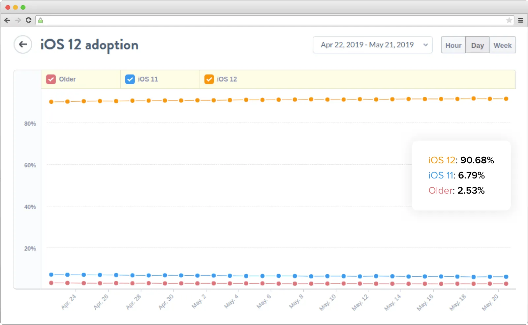The image size is (528, 325).
Task: Click the 60% y-axis label
Action: (30, 165)
